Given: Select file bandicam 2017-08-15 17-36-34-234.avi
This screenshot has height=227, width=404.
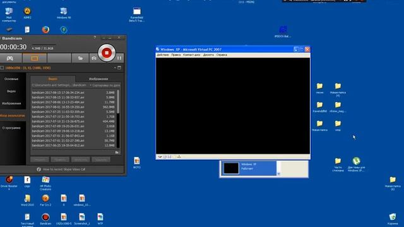Looking at the screenshot, I should [73, 93].
